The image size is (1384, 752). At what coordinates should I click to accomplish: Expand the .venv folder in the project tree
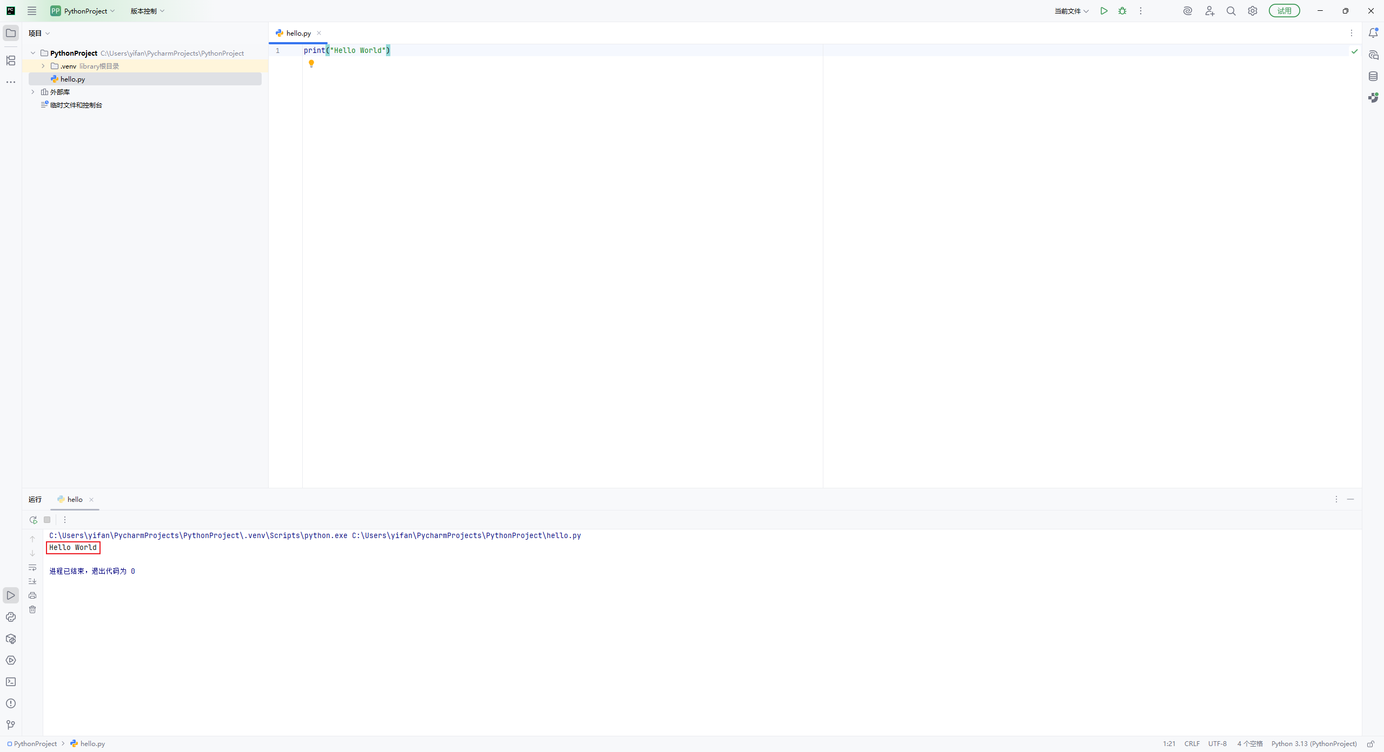click(x=43, y=65)
